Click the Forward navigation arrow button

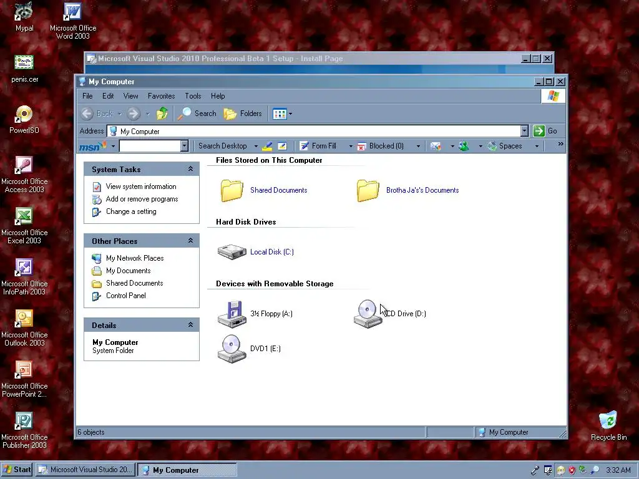coord(134,114)
